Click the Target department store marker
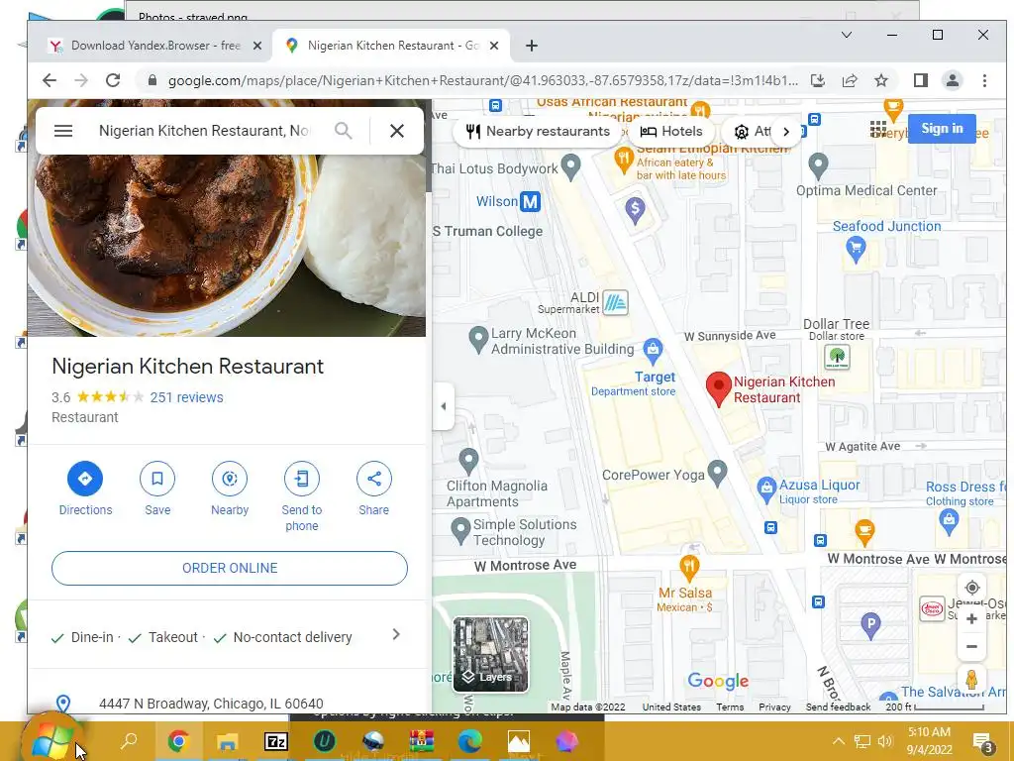The width and height of the screenshot is (1014, 761). point(653,350)
